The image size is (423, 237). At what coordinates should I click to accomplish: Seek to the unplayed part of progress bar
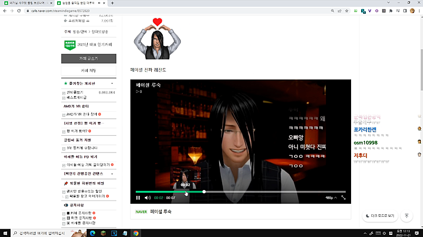pyautogui.click(x=275, y=192)
